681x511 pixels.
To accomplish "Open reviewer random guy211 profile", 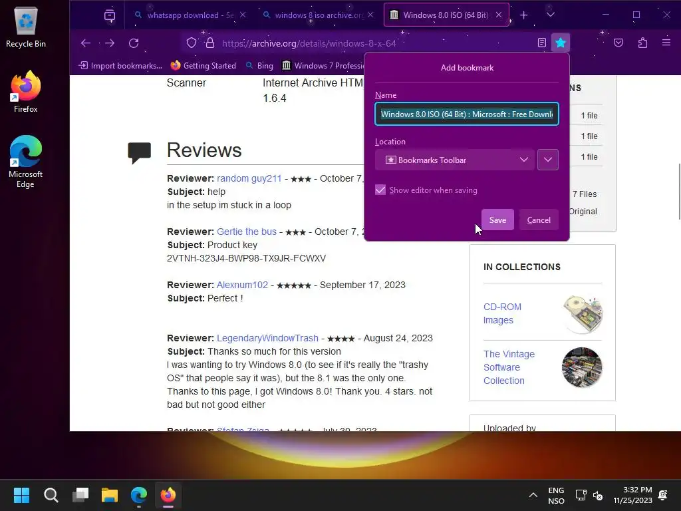I will (249, 178).
